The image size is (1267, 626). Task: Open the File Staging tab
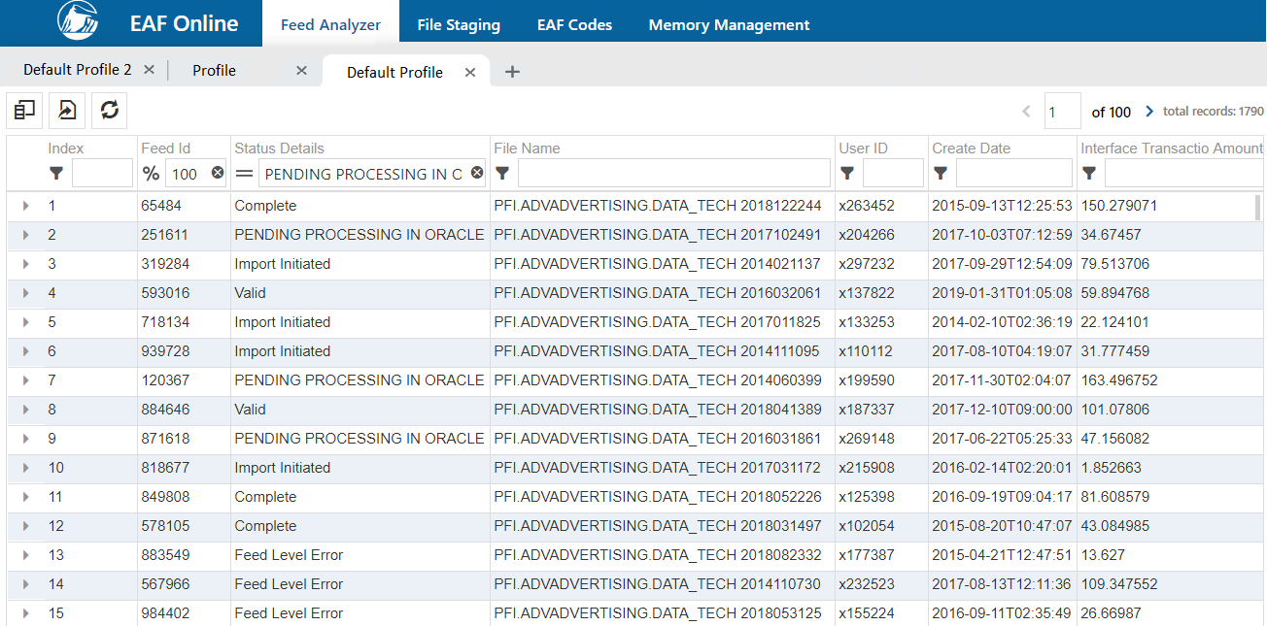pos(459,25)
